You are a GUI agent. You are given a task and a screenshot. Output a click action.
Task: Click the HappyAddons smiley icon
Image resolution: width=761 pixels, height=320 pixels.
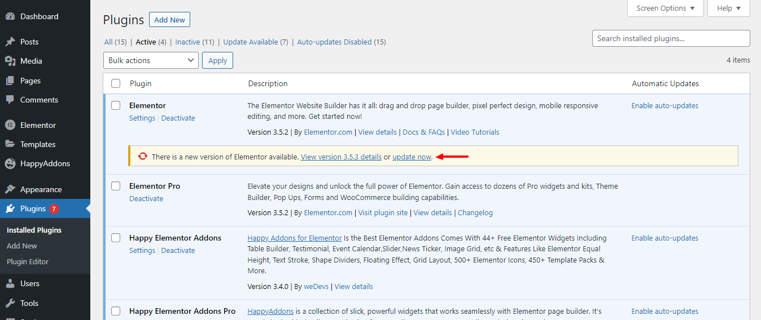(x=10, y=163)
